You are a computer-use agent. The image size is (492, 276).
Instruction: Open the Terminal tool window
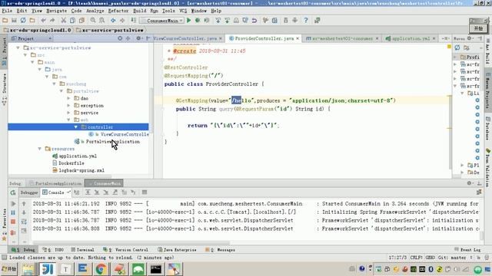tap(82, 250)
